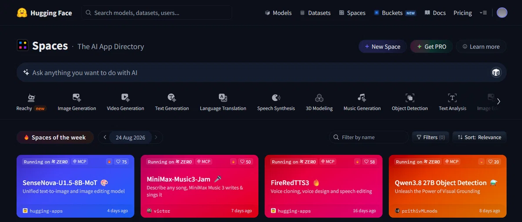Click the Hugging Face logo
522x222 pixels.
pyautogui.click(x=22, y=13)
